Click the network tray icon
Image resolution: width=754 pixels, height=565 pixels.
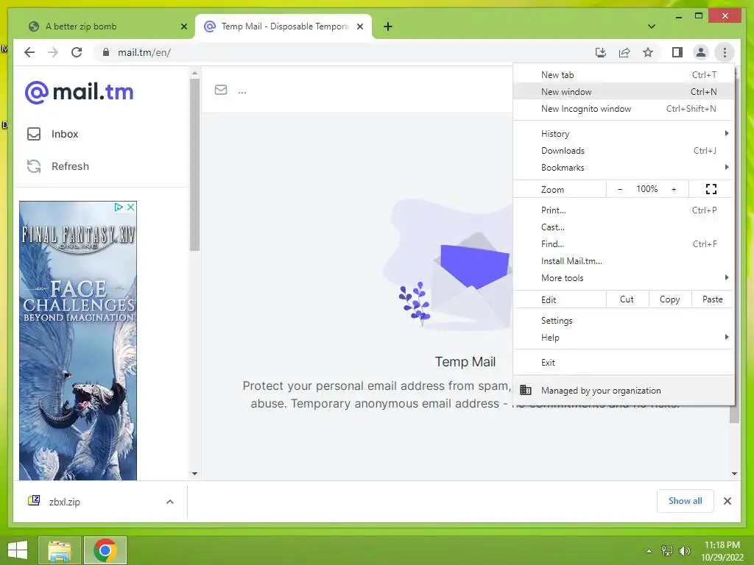coord(667,550)
